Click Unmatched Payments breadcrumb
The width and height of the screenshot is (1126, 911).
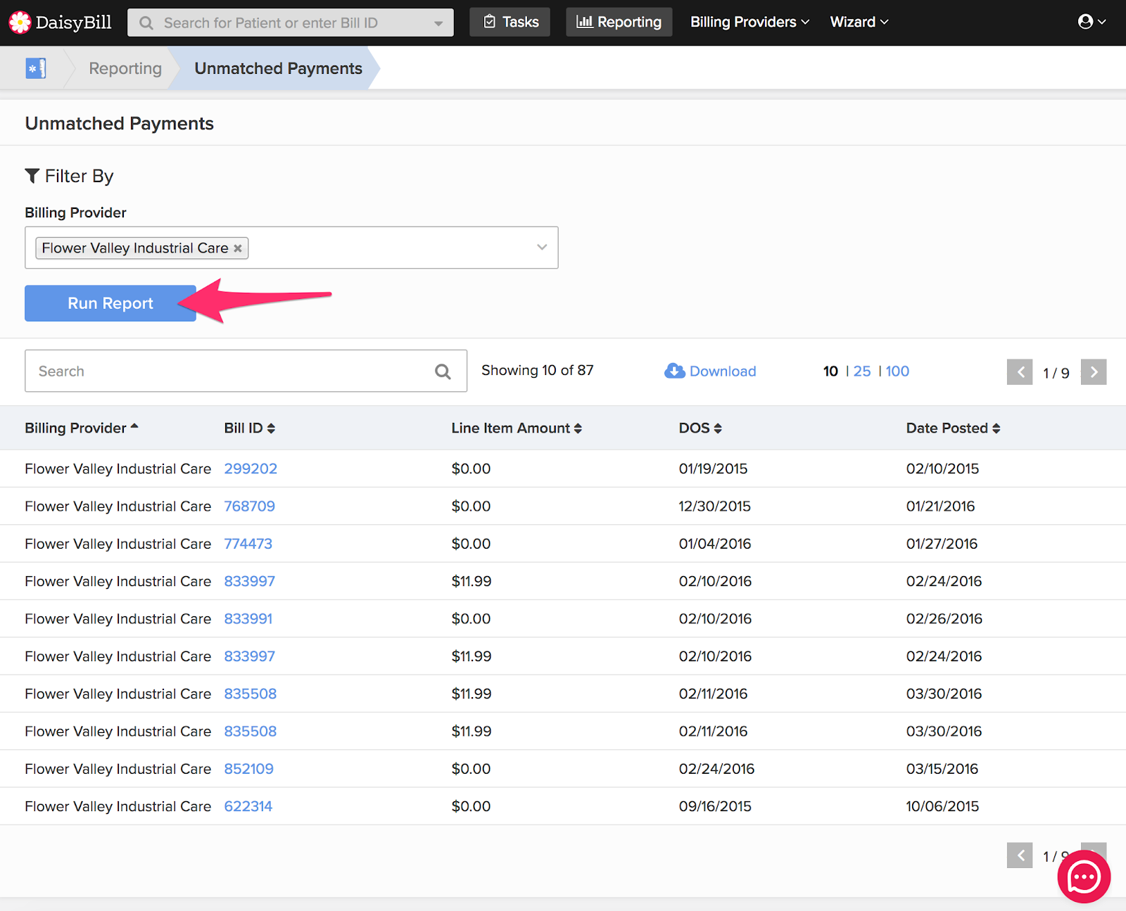(279, 68)
